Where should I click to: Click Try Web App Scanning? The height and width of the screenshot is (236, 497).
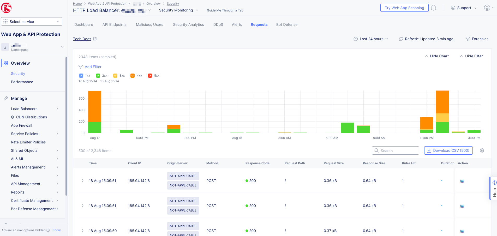point(404,8)
